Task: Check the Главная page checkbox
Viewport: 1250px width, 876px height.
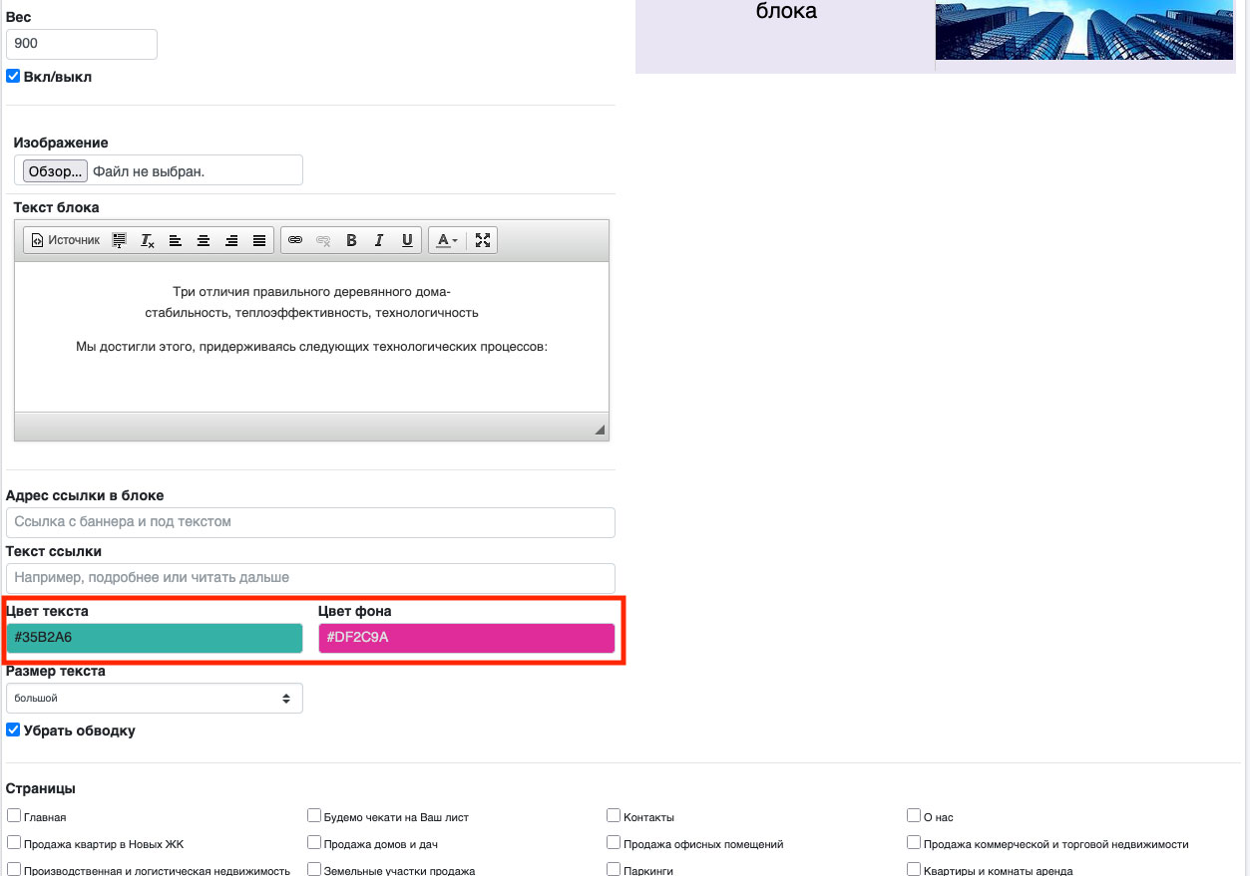Action: pyautogui.click(x=14, y=815)
